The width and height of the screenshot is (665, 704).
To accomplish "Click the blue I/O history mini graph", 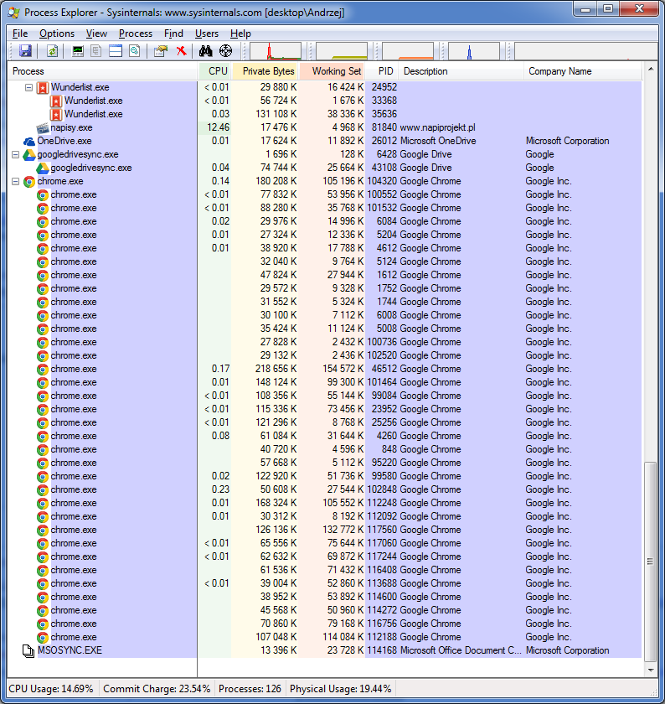I will tap(474, 51).
